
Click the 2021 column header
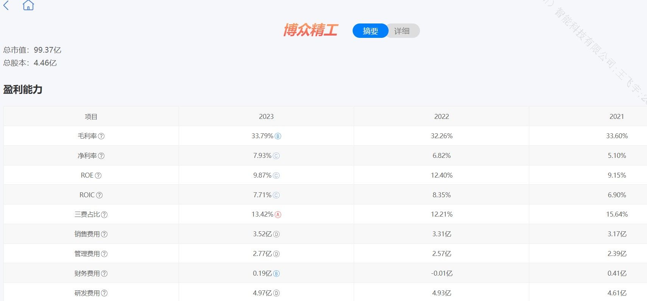pyautogui.click(x=617, y=117)
